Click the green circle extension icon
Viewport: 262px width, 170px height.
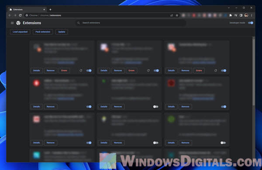coord(171,119)
